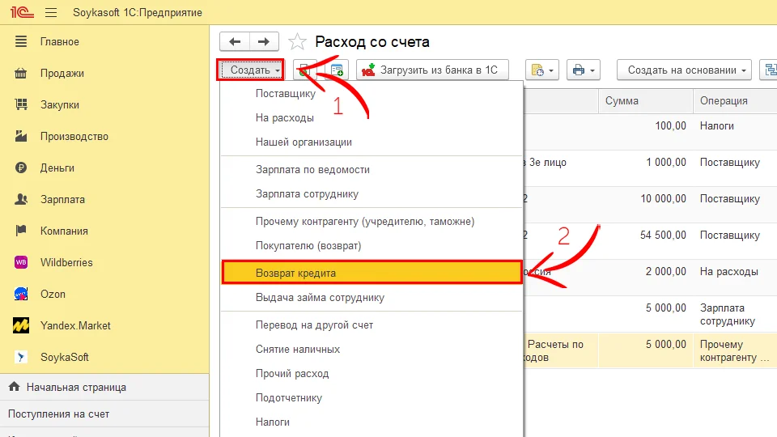Open the Ozon section in sidebar
The height and width of the screenshot is (437, 777).
tap(53, 294)
